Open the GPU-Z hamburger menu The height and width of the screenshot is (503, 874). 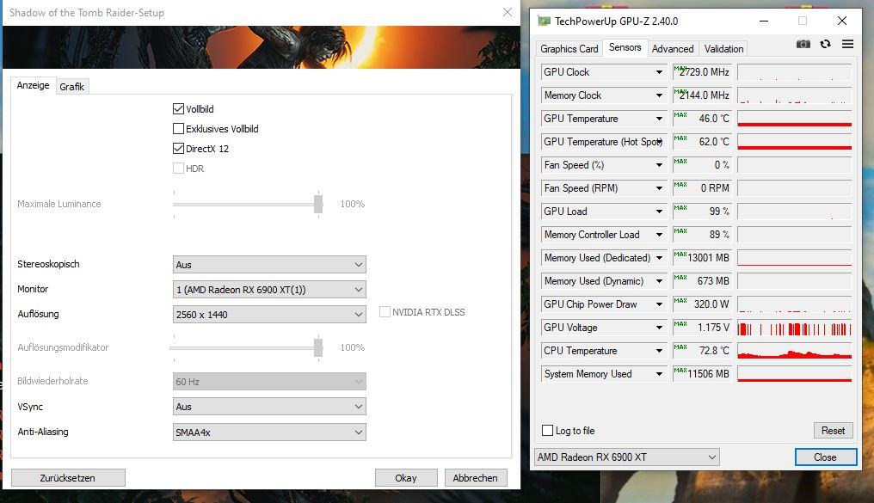point(848,44)
